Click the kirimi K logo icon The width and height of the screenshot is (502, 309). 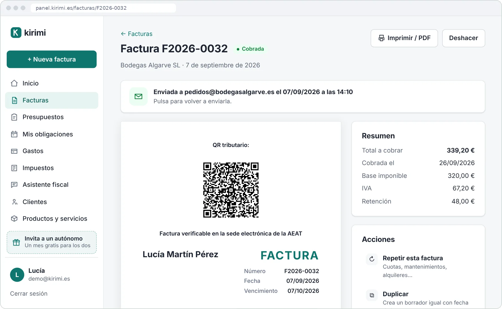16,33
